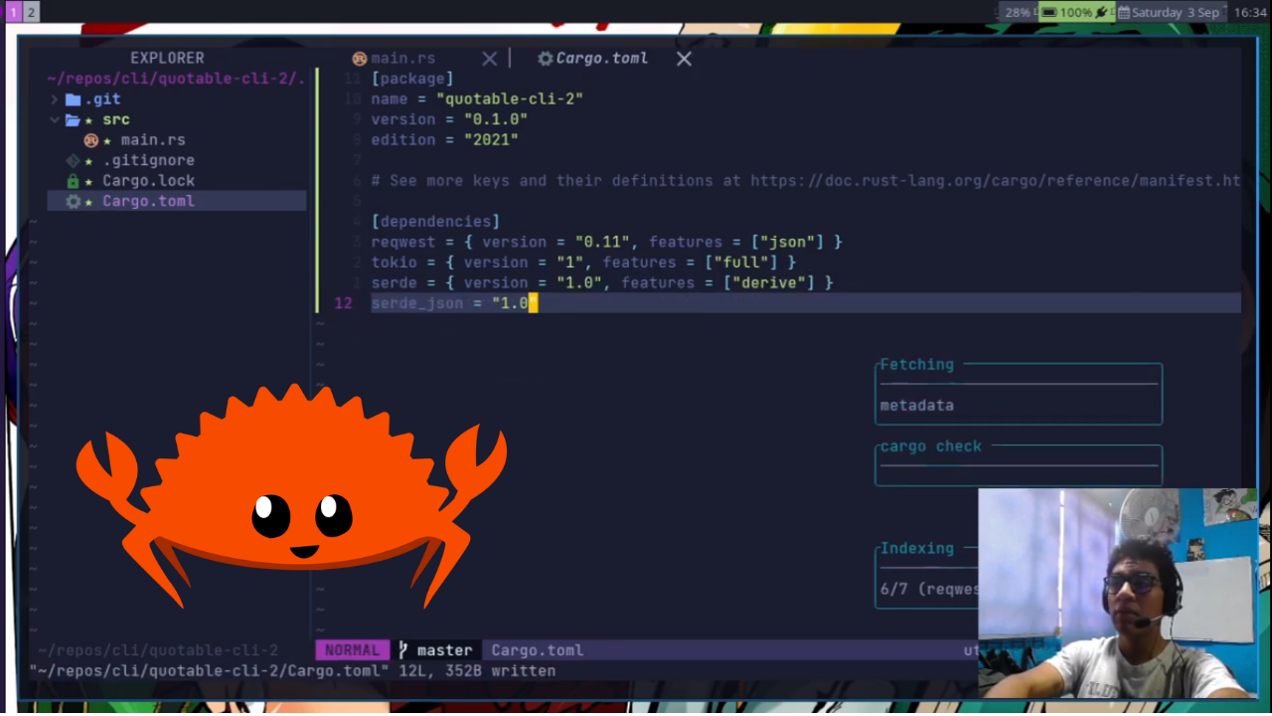Click the serde_json = "1.0" line

(x=454, y=303)
